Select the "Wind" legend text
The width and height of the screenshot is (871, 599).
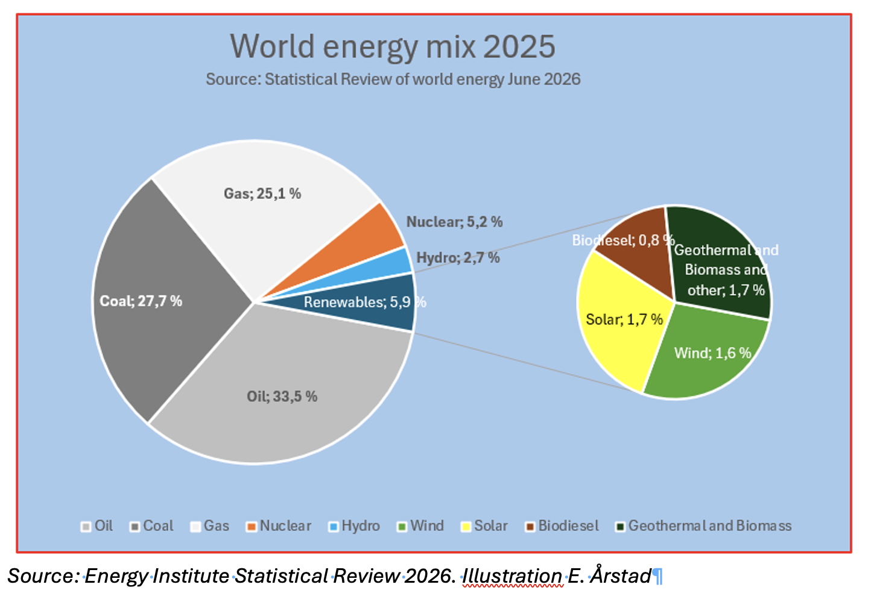(x=427, y=526)
